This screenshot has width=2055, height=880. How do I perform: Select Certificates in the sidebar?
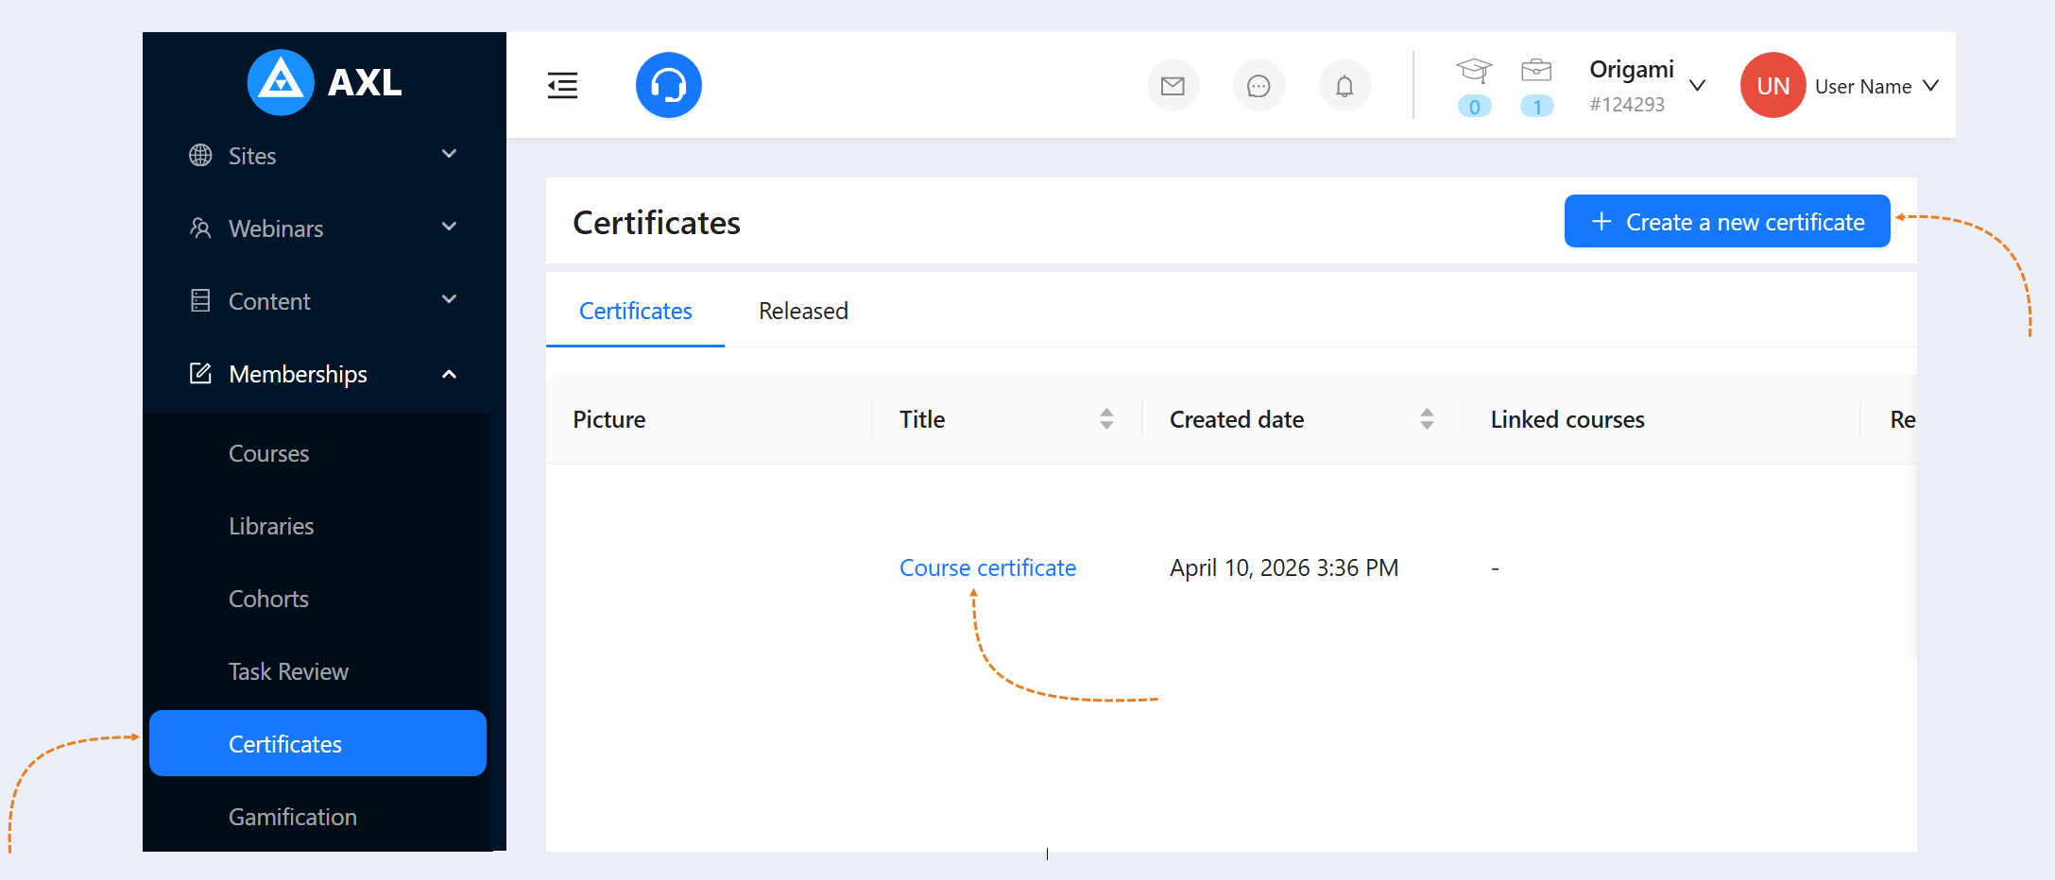tap(317, 743)
